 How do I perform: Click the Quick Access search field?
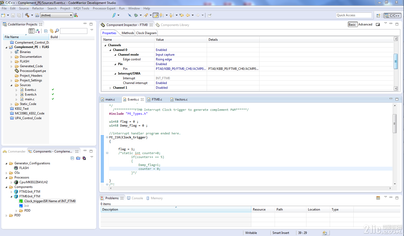[354, 15]
